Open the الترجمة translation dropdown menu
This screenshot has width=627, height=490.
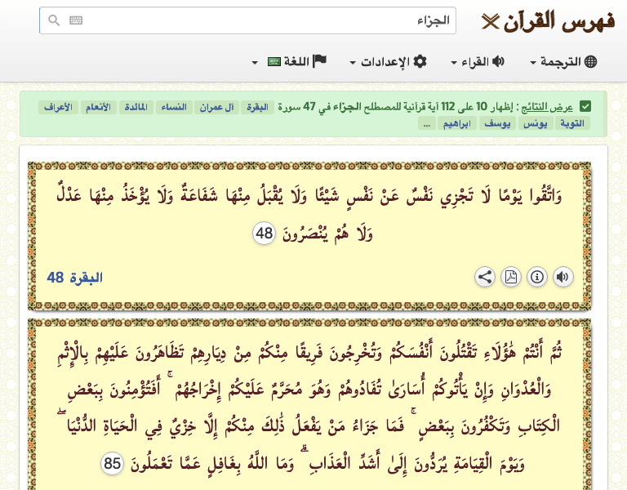(563, 62)
